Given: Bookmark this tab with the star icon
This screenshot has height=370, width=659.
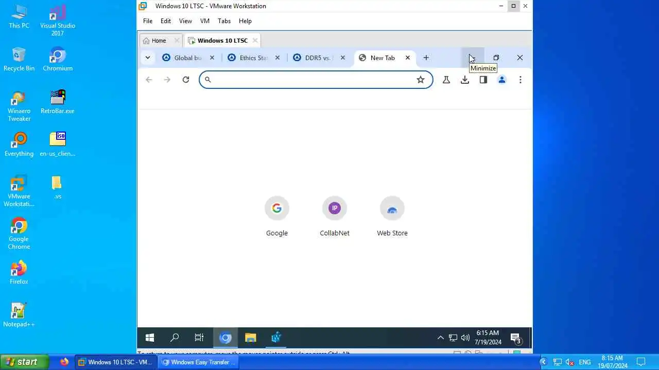Looking at the screenshot, I should [x=421, y=80].
